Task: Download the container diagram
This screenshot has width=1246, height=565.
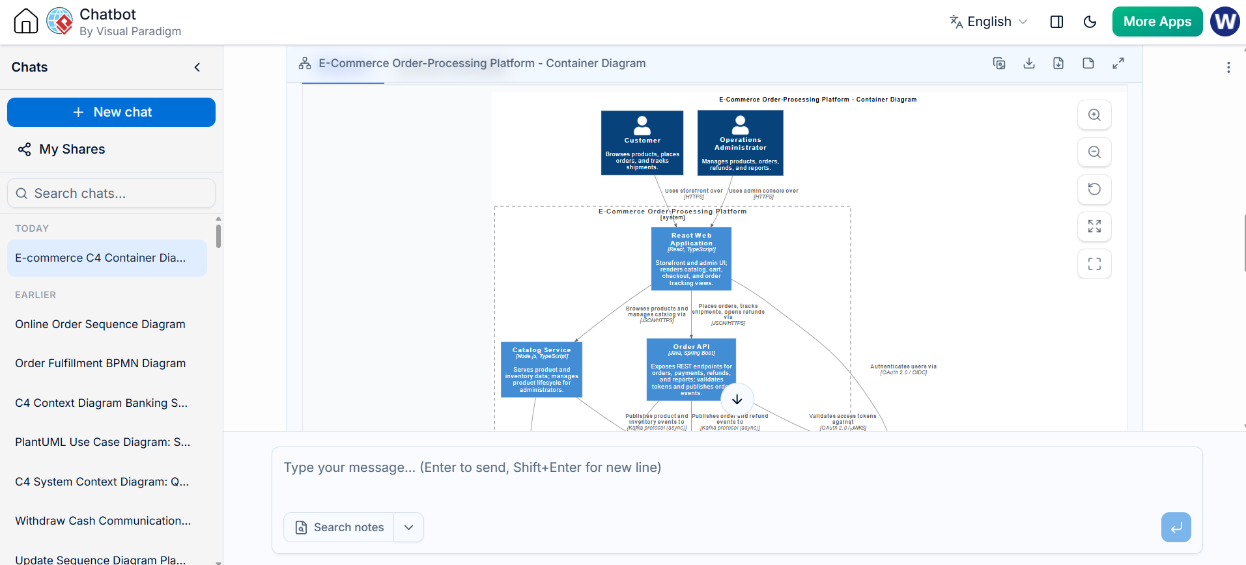Action: click(1029, 63)
